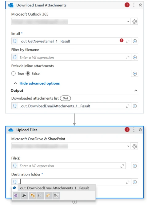Click wrench icon in autocomplete popup toolbar
The height and width of the screenshot is (206, 147).
click(24, 196)
